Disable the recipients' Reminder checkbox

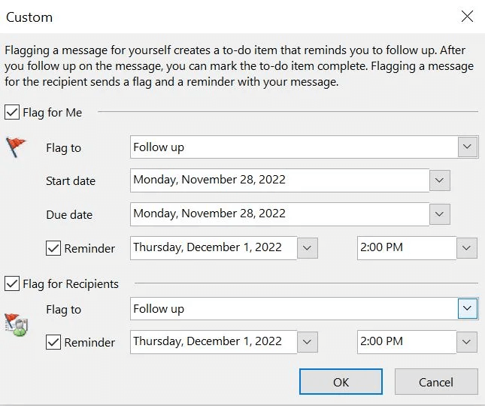pos(53,343)
